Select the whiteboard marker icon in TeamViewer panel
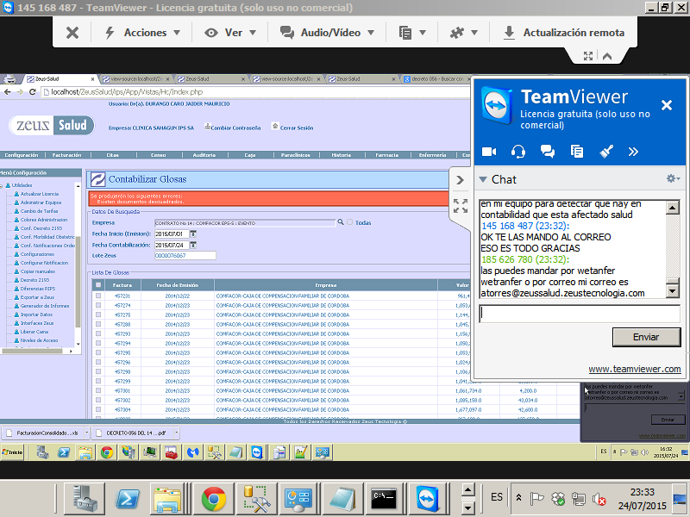 tap(606, 152)
